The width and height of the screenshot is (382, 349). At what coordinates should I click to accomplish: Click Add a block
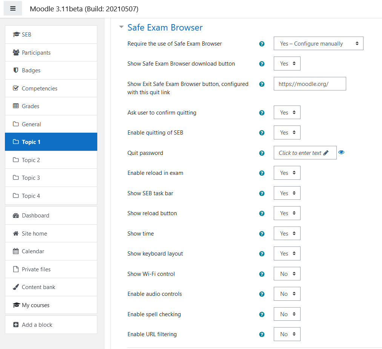(x=51, y=325)
